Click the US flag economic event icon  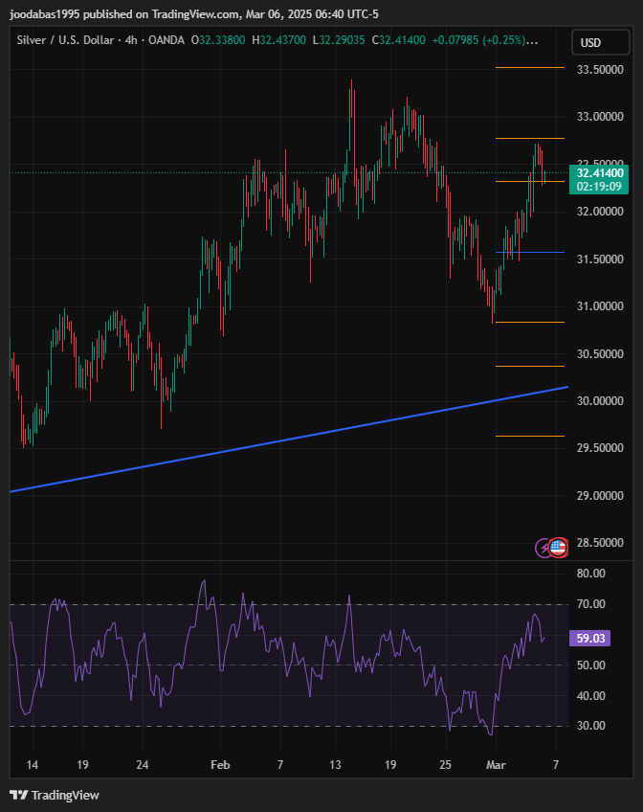tap(558, 547)
